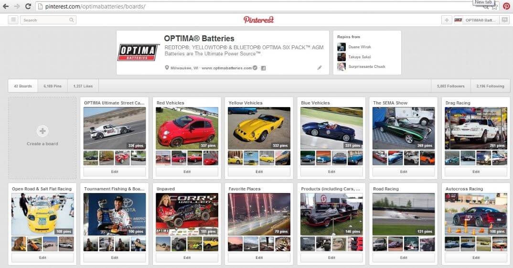Select the 1,237 Likes tab
The height and width of the screenshot is (268, 513).
click(x=83, y=86)
